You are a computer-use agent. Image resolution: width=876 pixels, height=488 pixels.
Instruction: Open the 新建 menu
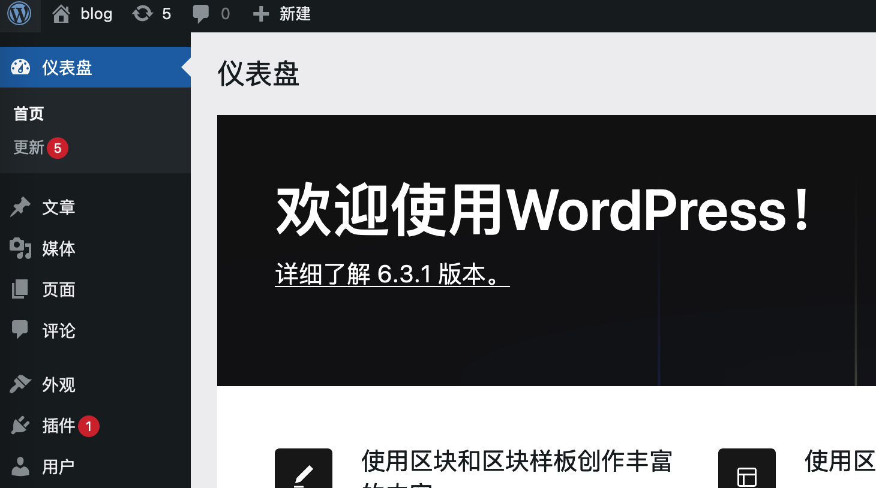pyautogui.click(x=295, y=14)
